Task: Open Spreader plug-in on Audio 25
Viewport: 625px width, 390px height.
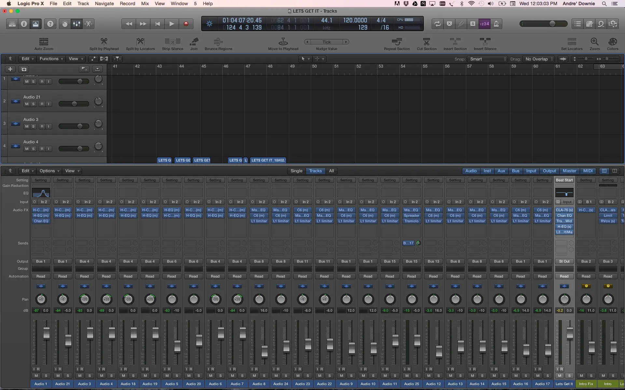Action: point(411,215)
